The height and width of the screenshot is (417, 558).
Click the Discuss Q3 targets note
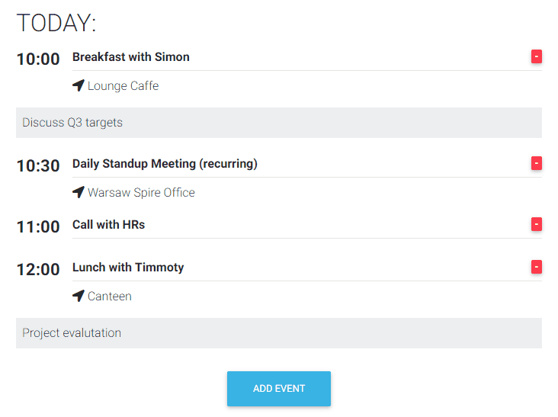[x=72, y=123]
